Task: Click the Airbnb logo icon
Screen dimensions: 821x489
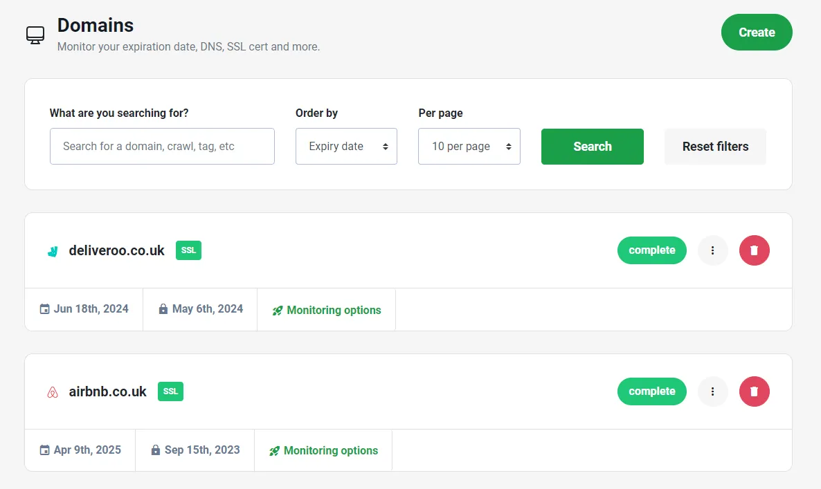Action: click(x=52, y=391)
